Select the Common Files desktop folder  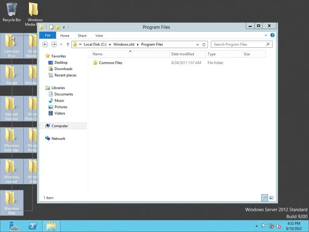pyautogui.click(x=12, y=46)
